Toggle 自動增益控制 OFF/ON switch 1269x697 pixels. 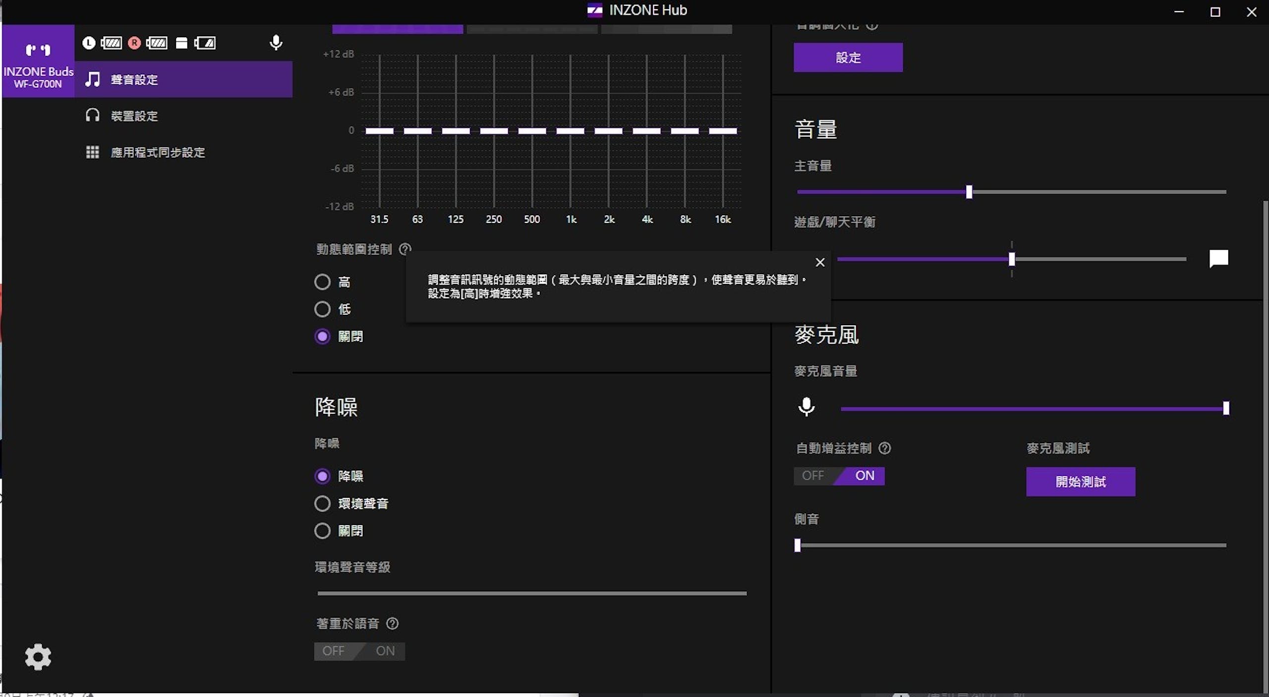click(x=839, y=476)
